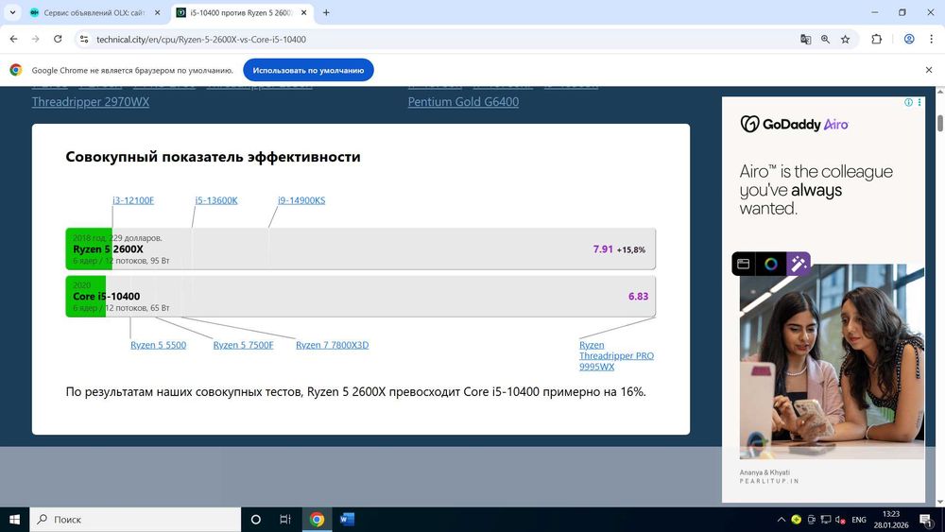Open the Chrome three-dot menu
The width and height of the screenshot is (945, 532).
(x=931, y=39)
